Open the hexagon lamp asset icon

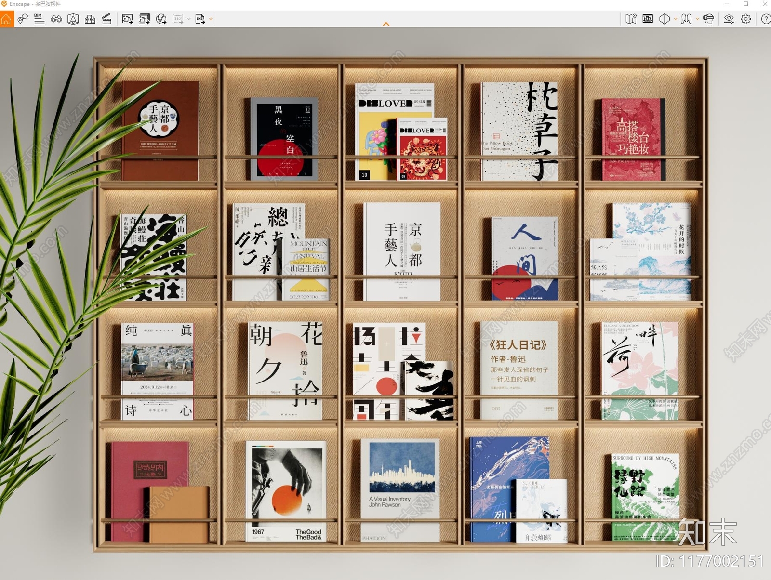(x=73, y=19)
